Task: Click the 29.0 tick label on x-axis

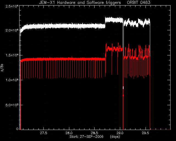Action: coord(120,133)
